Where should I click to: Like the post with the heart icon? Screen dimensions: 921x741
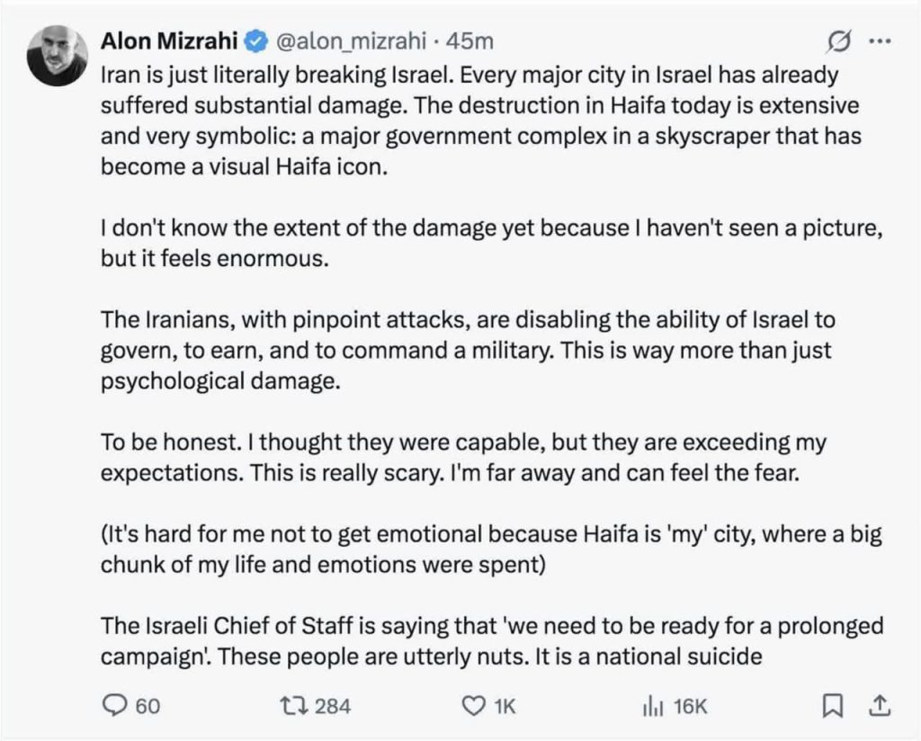(473, 706)
